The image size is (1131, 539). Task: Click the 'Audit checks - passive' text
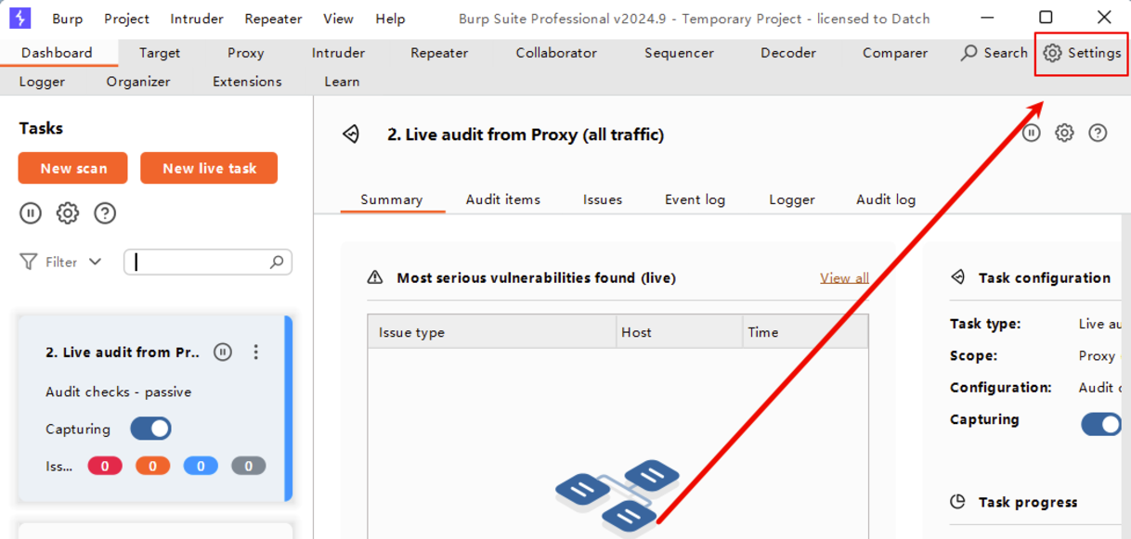coord(118,391)
